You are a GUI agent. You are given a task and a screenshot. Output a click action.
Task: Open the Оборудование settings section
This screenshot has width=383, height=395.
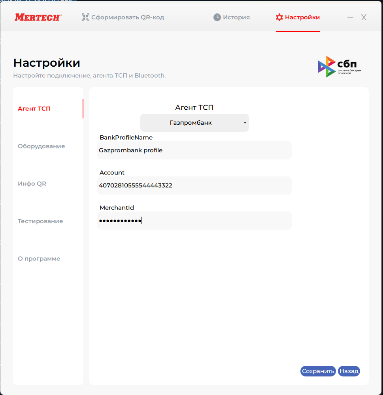[41, 146]
